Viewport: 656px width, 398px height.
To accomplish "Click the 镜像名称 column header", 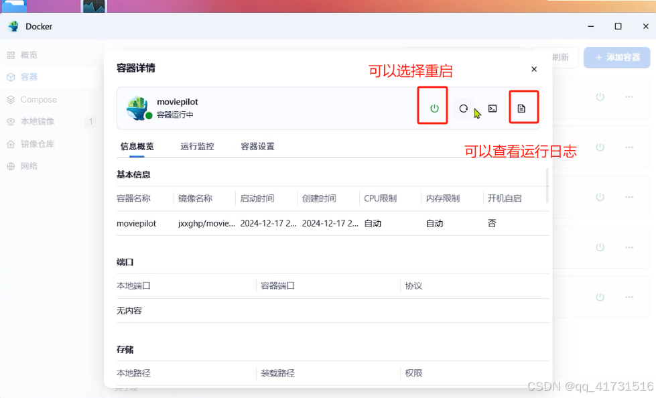I will click(x=196, y=198).
